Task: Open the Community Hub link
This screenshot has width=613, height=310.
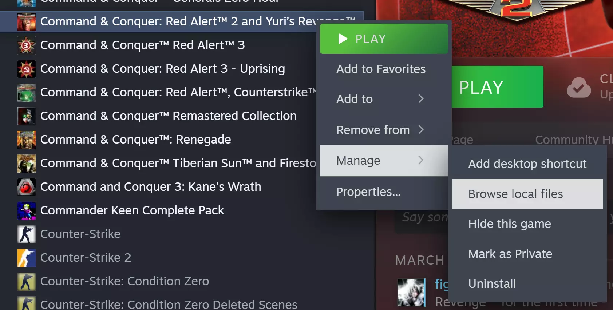Action: click(x=574, y=140)
